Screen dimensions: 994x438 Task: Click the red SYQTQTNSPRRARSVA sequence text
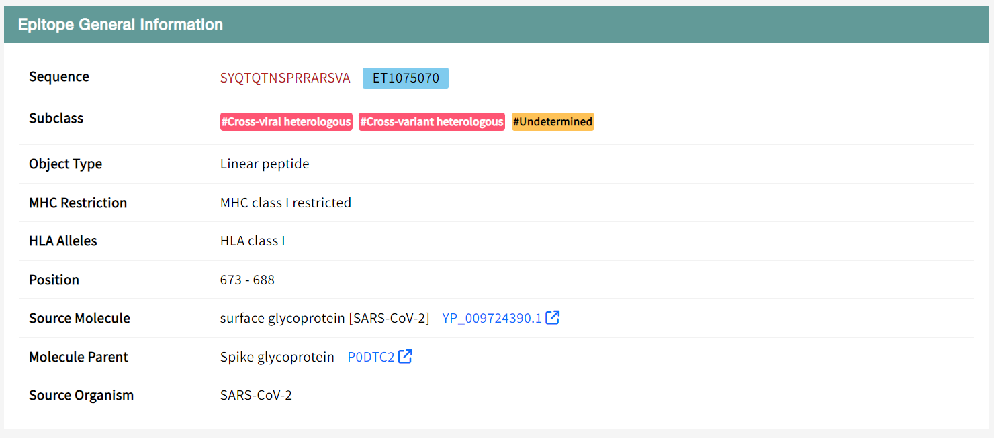tap(285, 78)
